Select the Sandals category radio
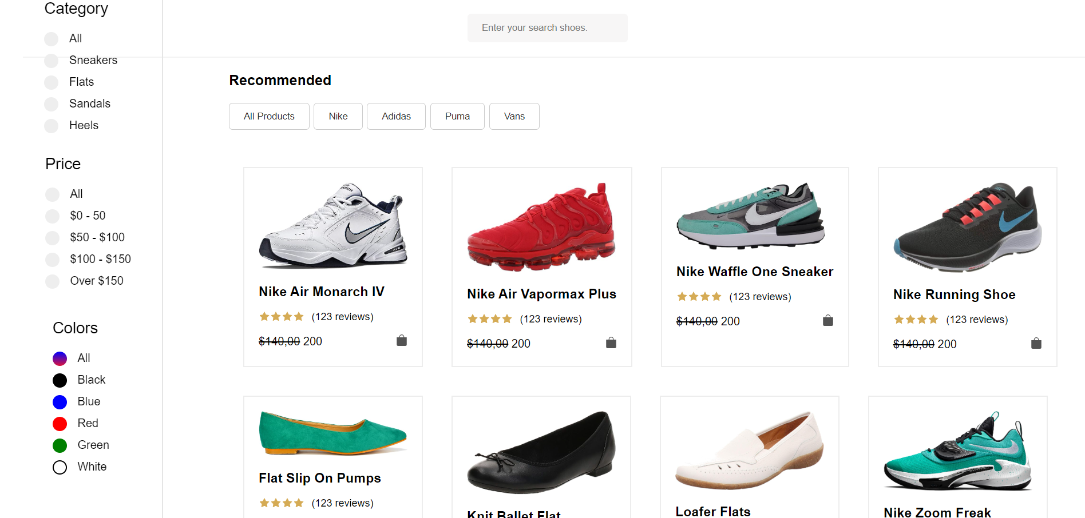The width and height of the screenshot is (1085, 518). point(52,104)
